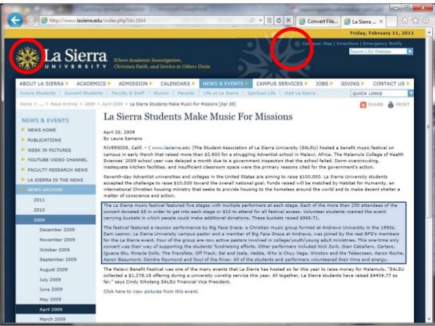Open the News & Events menu

click(226, 84)
